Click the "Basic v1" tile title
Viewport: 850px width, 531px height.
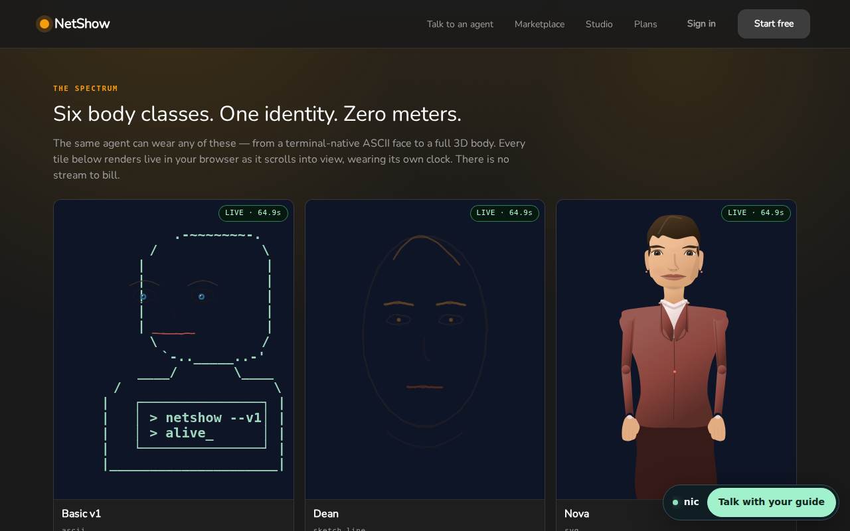81,514
